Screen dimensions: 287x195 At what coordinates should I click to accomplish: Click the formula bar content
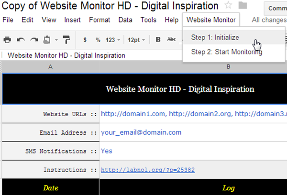pyautogui.click(x=66, y=55)
